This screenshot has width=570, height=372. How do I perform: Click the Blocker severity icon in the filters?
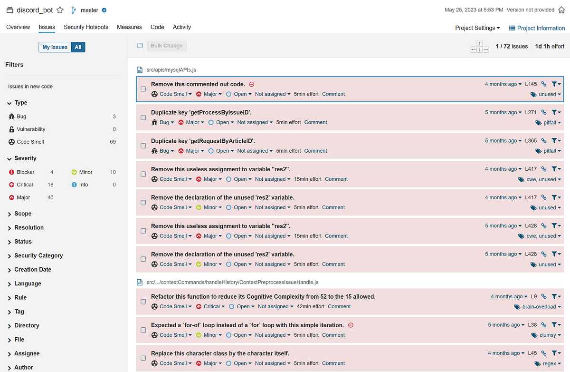(12, 172)
